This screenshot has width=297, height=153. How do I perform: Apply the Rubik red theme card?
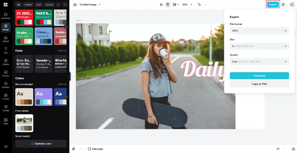coord(60,36)
